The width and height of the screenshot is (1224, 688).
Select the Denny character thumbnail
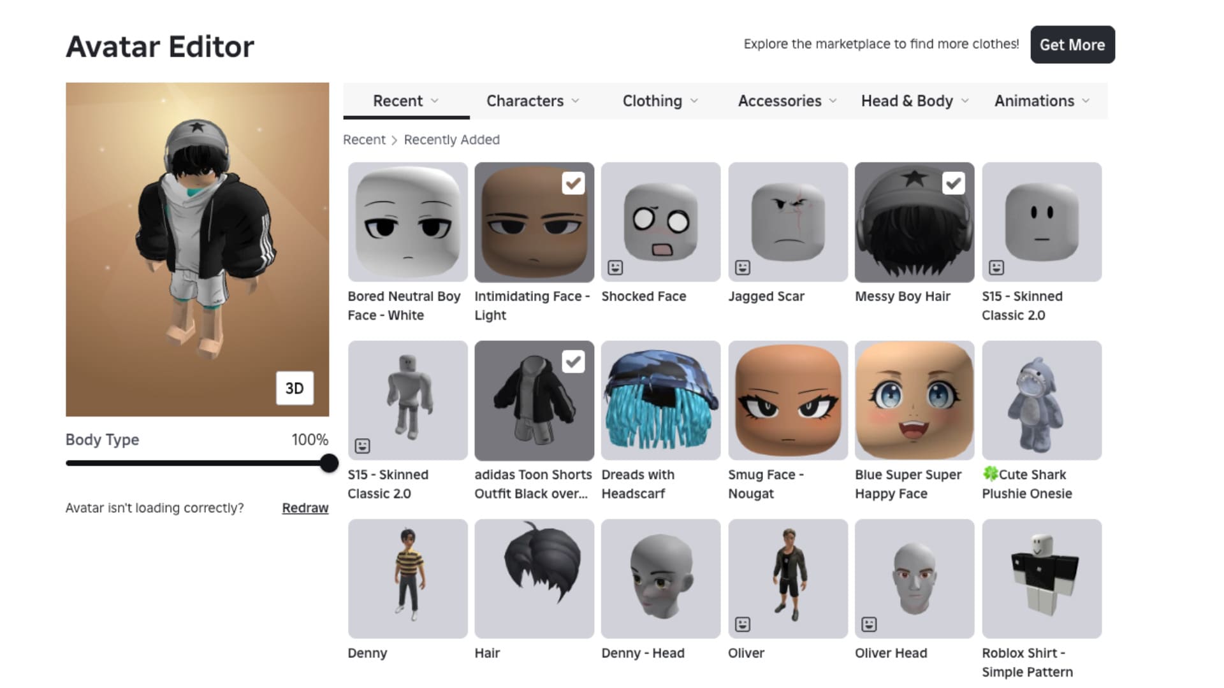pos(407,578)
